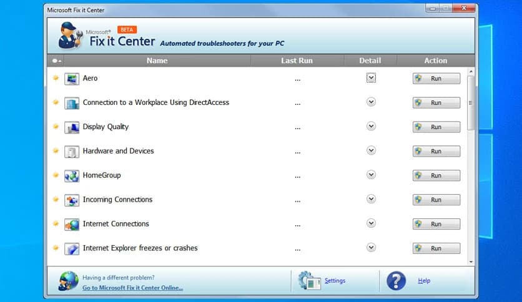Run the Hardware and Devices troubleshooter
This screenshot has width=522, height=302.
coord(436,151)
